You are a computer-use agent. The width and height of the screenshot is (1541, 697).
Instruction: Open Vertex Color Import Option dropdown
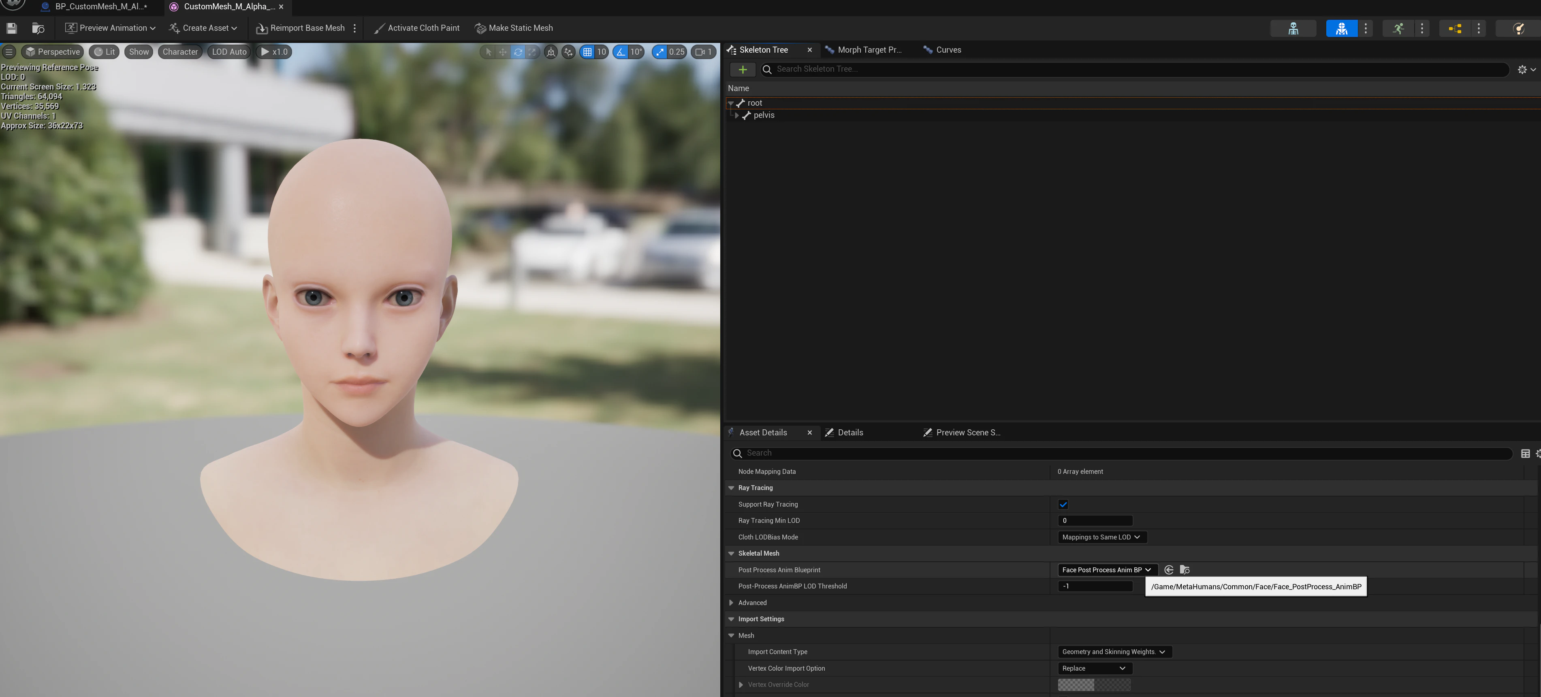click(1095, 668)
